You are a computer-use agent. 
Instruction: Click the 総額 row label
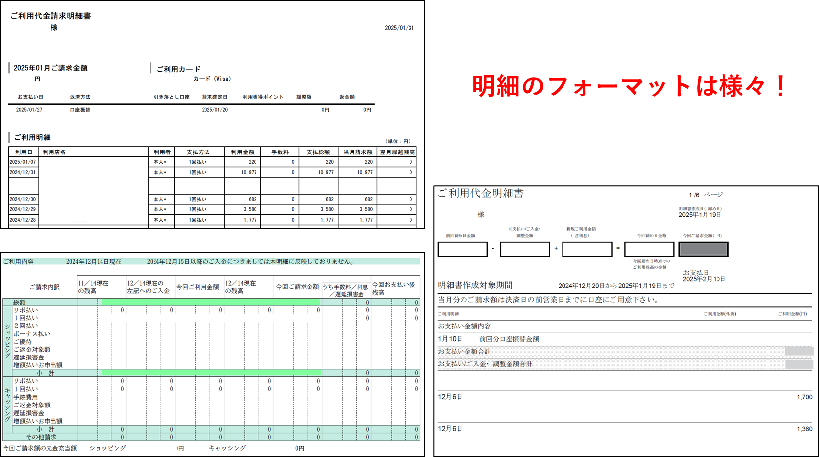pyautogui.click(x=19, y=303)
